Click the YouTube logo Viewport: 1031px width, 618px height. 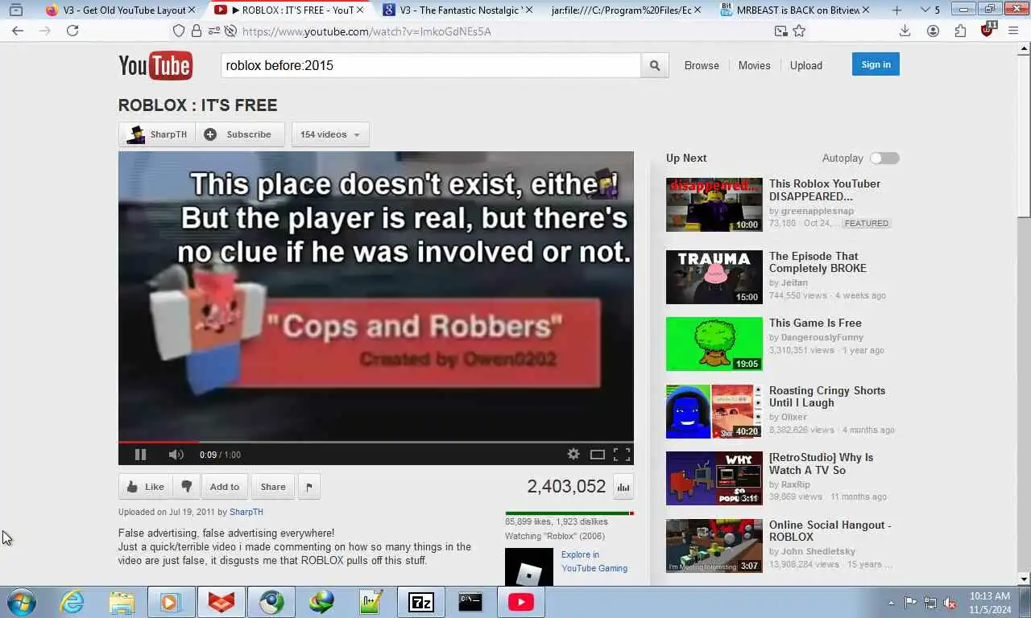point(155,65)
